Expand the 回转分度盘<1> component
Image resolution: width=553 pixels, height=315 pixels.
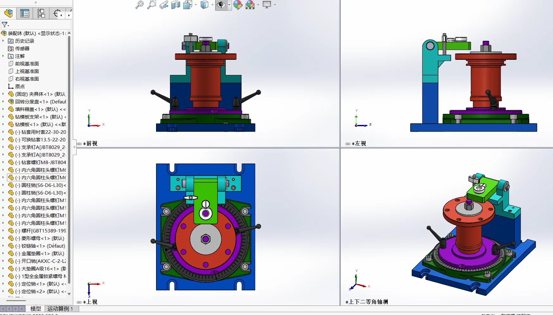pos(3,102)
